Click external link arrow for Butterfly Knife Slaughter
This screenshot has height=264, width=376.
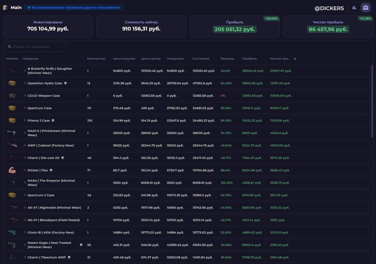pos(25,71)
